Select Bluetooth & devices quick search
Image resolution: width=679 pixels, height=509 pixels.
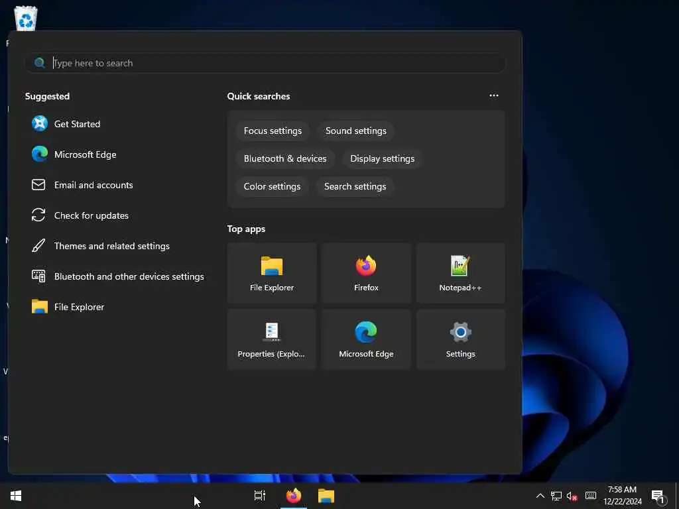pos(285,158)
